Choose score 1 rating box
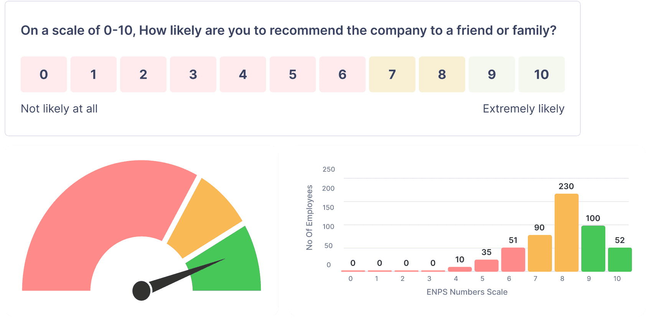The image size is (646, 328). pos(94,74)
